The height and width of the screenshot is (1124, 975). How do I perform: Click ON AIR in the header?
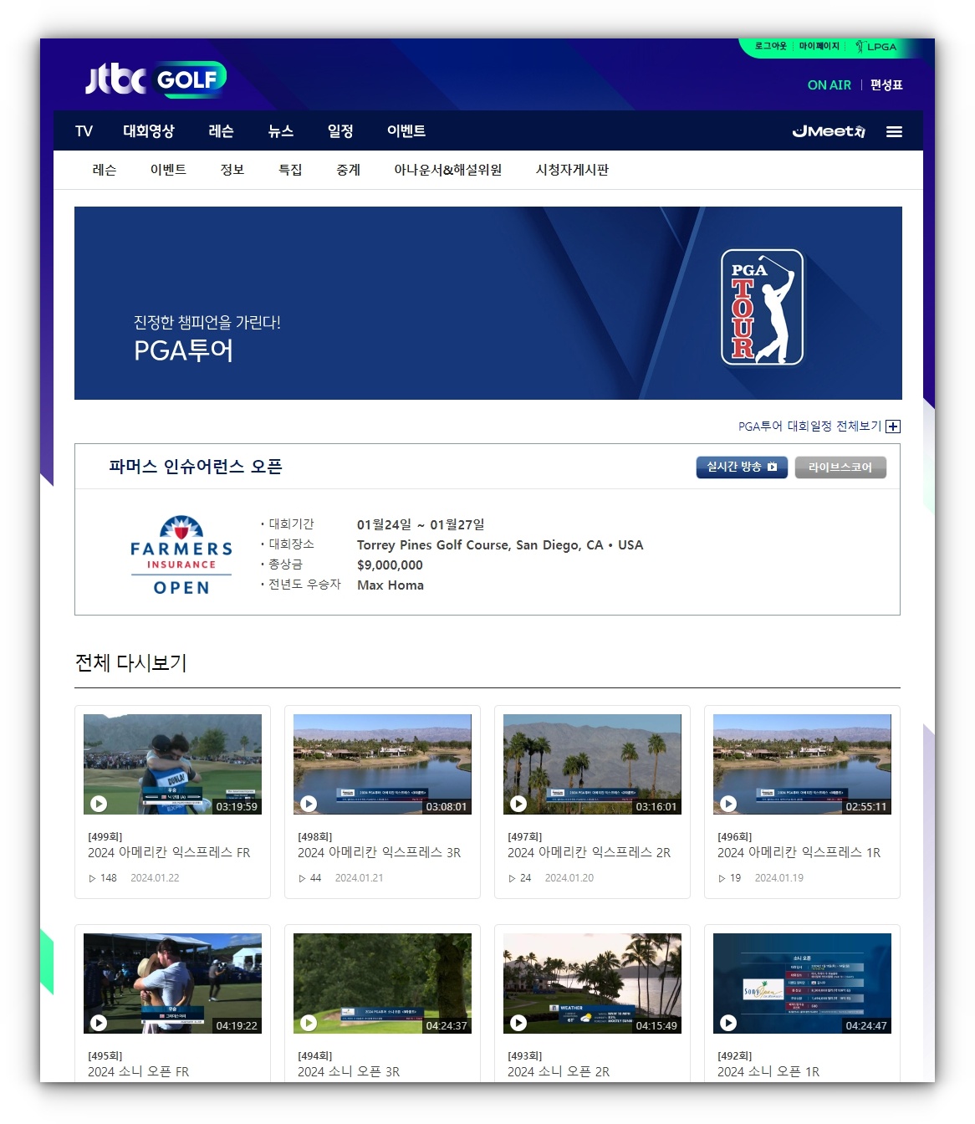tap(829, 84)
